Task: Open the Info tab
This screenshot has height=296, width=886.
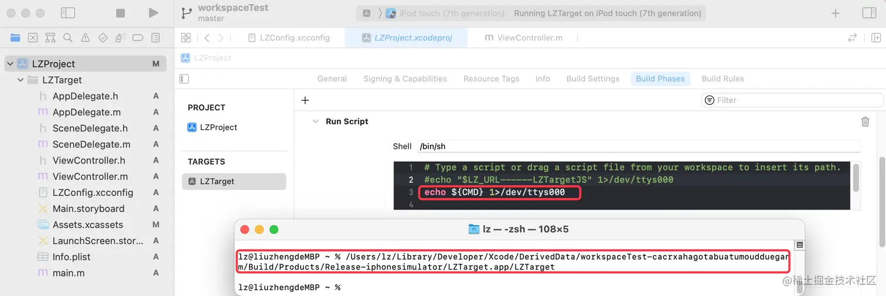Action: [543, 79]
